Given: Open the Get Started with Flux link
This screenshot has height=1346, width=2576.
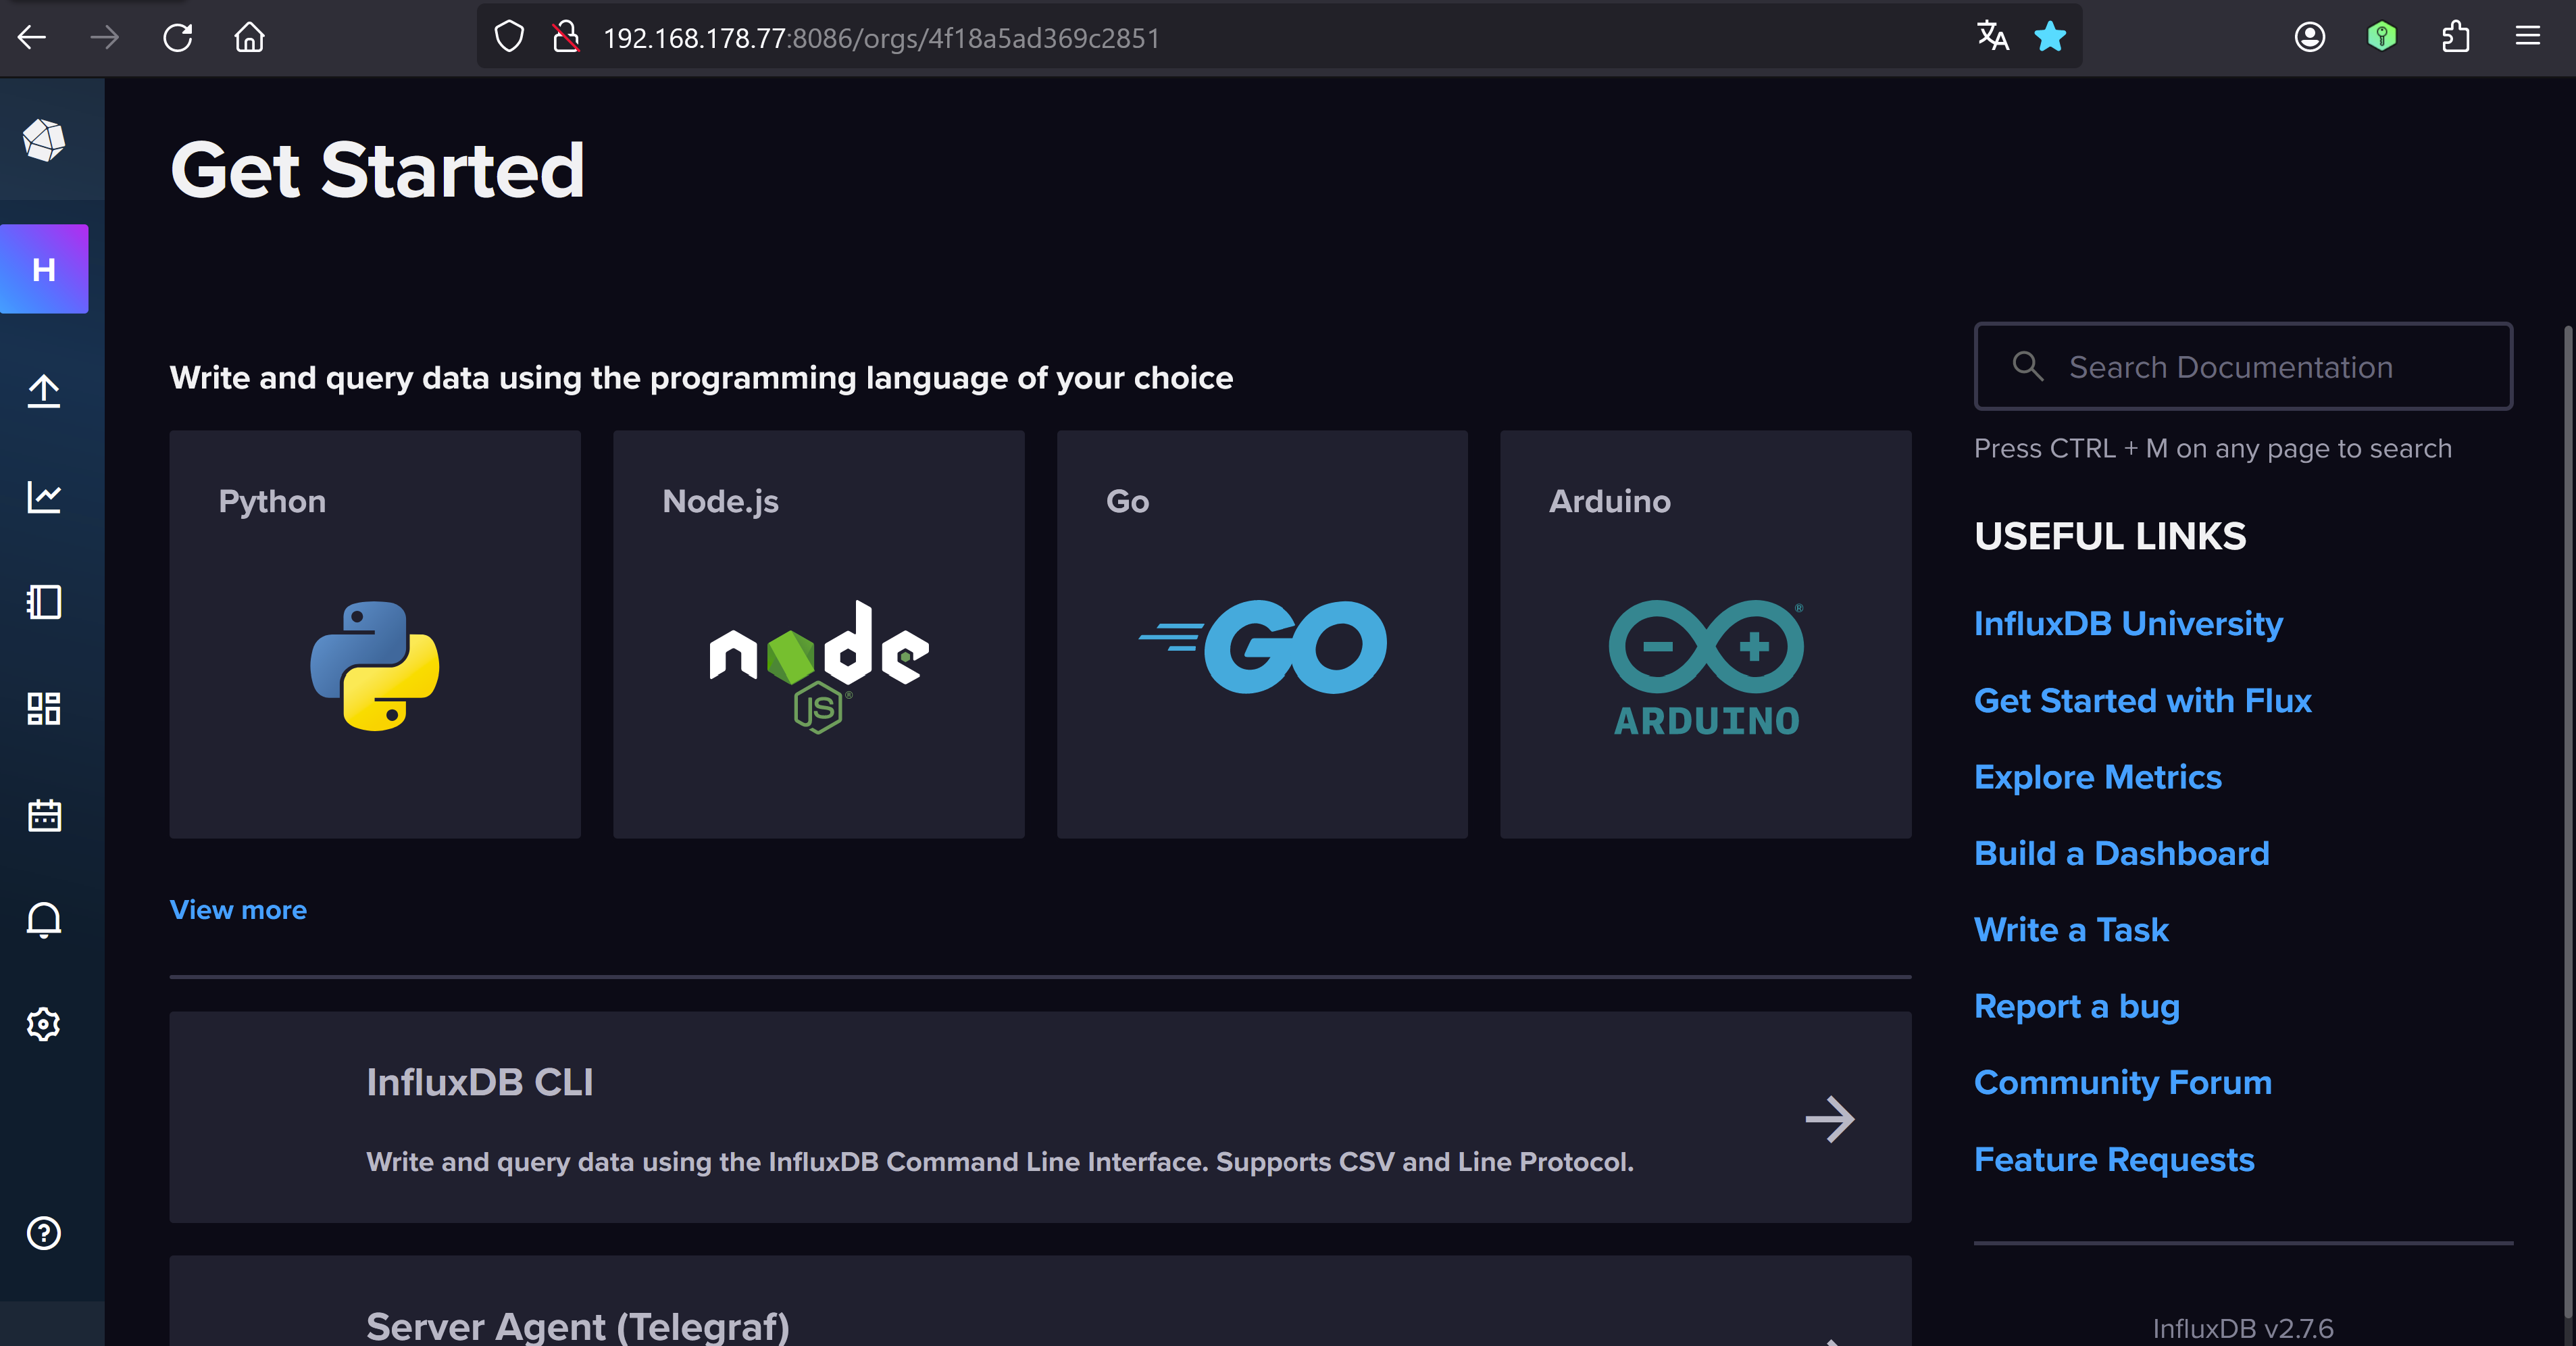Looking at the screenshot, I should click(x=2142, y=700).
